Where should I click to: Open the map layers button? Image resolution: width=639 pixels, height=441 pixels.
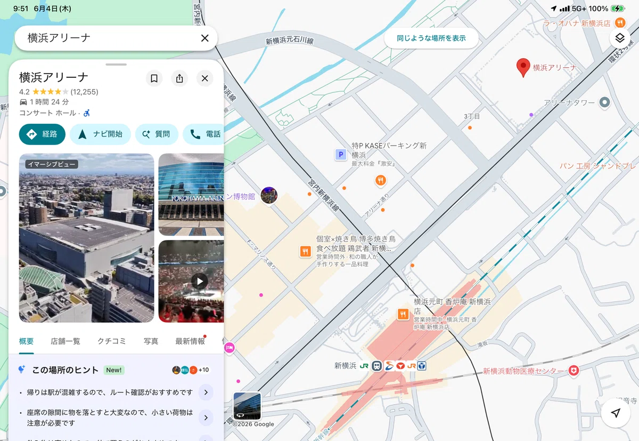[x=619, y=38]
